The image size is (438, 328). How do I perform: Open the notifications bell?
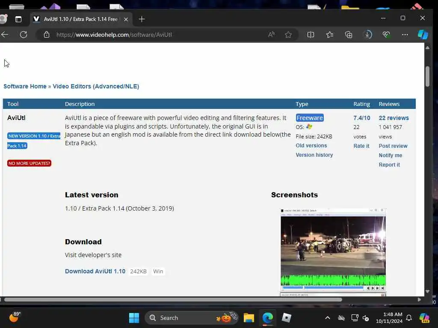(x=409, y=318)
